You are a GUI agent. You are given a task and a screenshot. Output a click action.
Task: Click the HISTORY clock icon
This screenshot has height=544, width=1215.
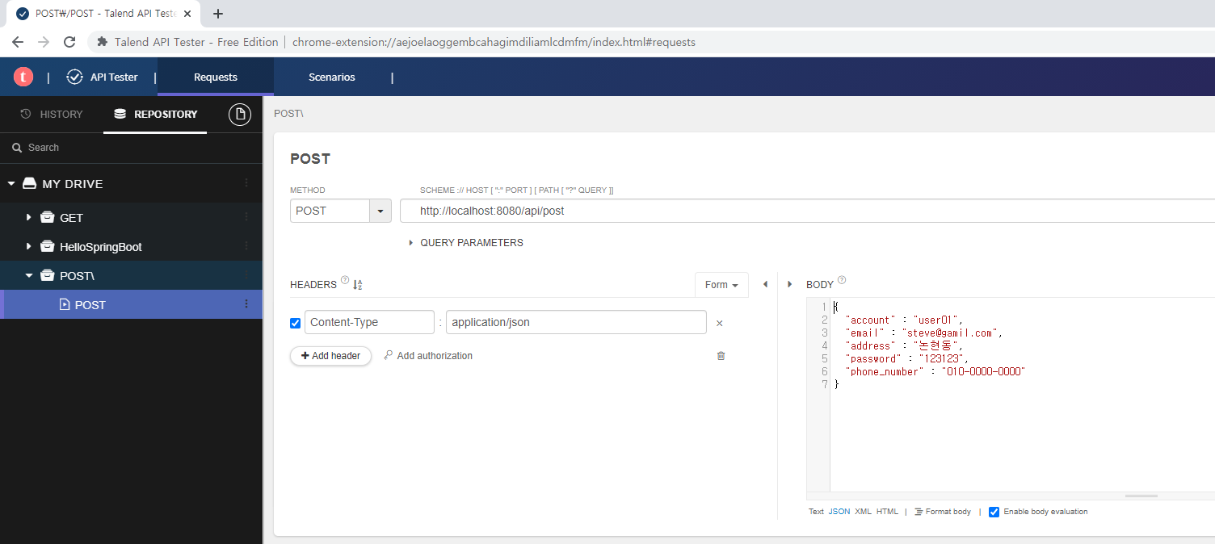(26, 114)
